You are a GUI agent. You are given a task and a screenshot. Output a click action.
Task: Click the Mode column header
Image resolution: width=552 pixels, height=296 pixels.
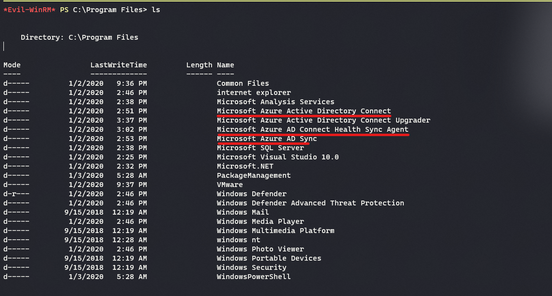pos(12,65)
